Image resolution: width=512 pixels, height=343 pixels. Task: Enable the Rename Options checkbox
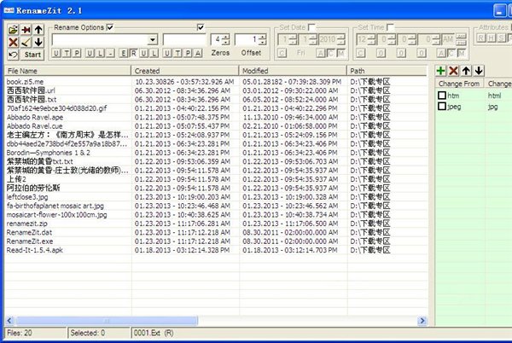110,27
